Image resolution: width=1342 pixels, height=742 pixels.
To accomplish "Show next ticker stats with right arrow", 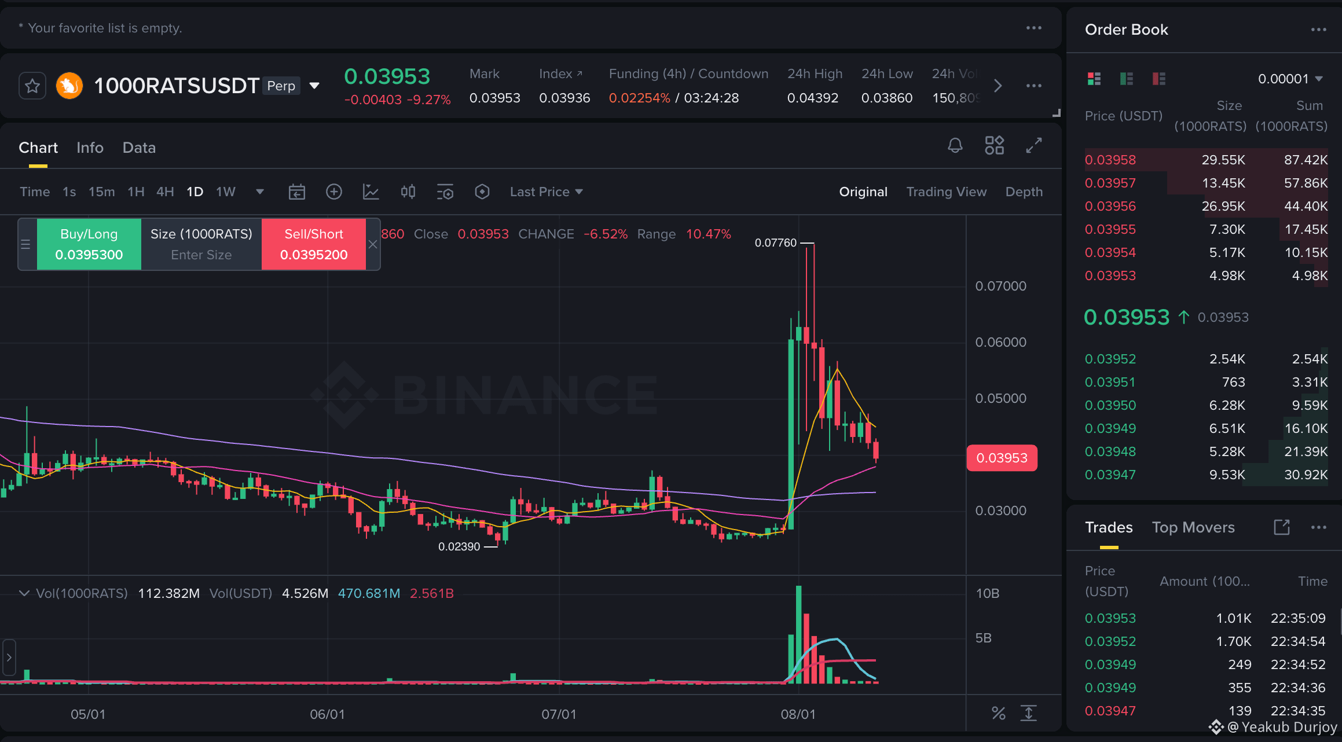I will click(x=998, y=86).
